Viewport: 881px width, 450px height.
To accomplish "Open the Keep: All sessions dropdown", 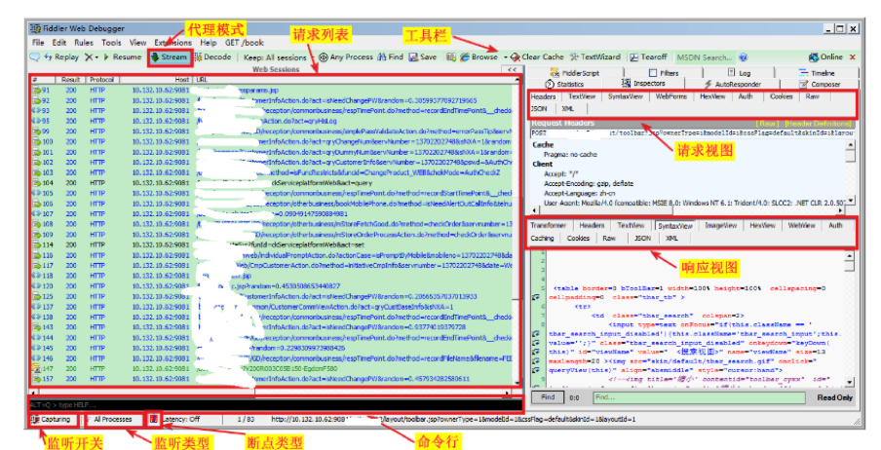I will 279,57.
